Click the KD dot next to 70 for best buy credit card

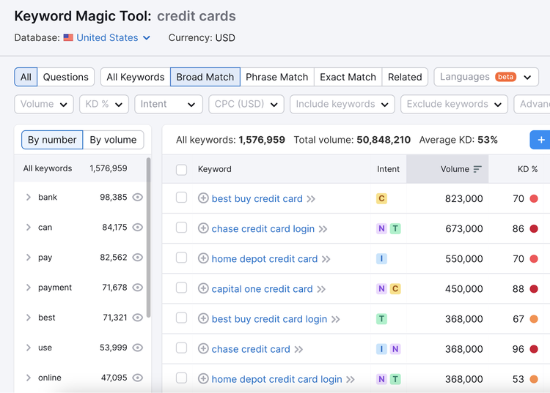pos(534,198)
